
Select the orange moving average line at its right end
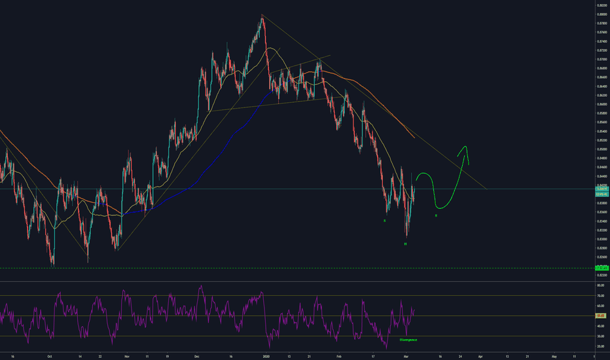point(411,136)
